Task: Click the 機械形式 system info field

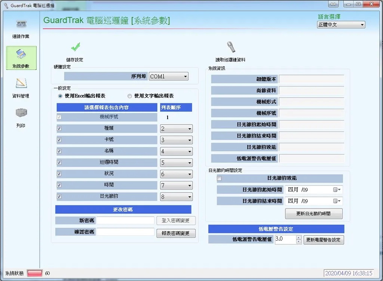Action: click(x=312, y=102)
